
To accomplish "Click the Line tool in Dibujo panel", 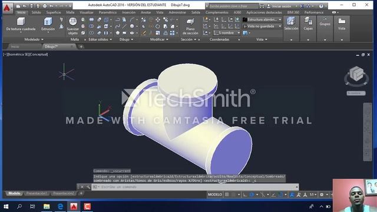I will [124, 26].
